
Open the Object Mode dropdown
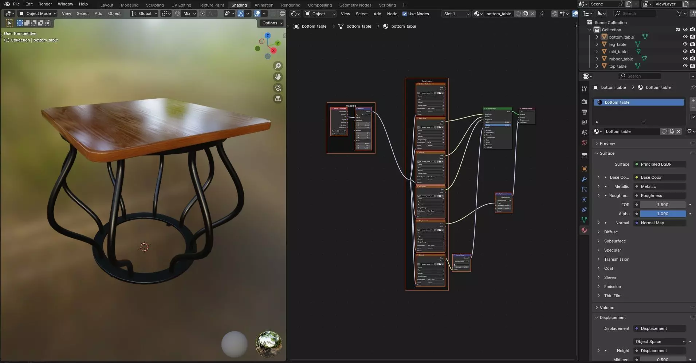pyautogui.click(x=38, y=13)
